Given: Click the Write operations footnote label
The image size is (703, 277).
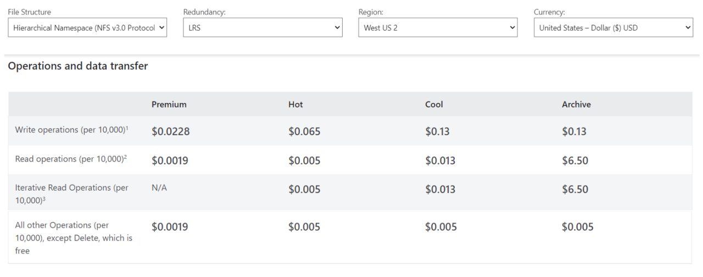Looking at the screenshot, I should point(72,130).
